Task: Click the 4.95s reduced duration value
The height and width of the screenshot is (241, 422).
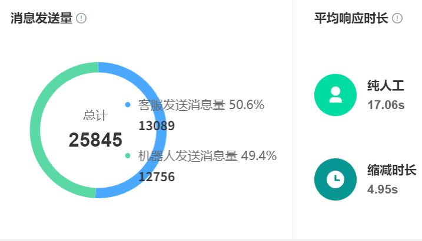Action: (x=383, y=189)
